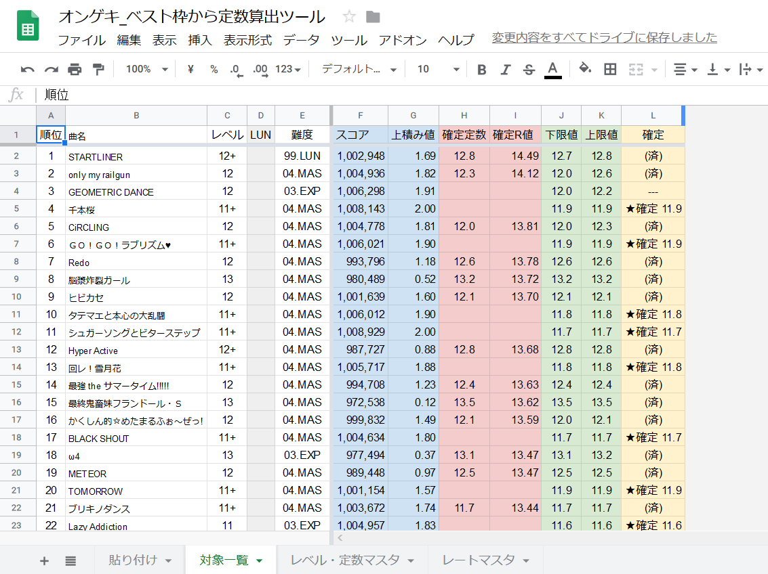Open vertical align dropdown
This screenshot has height=574, width=768.
point(719,70)
